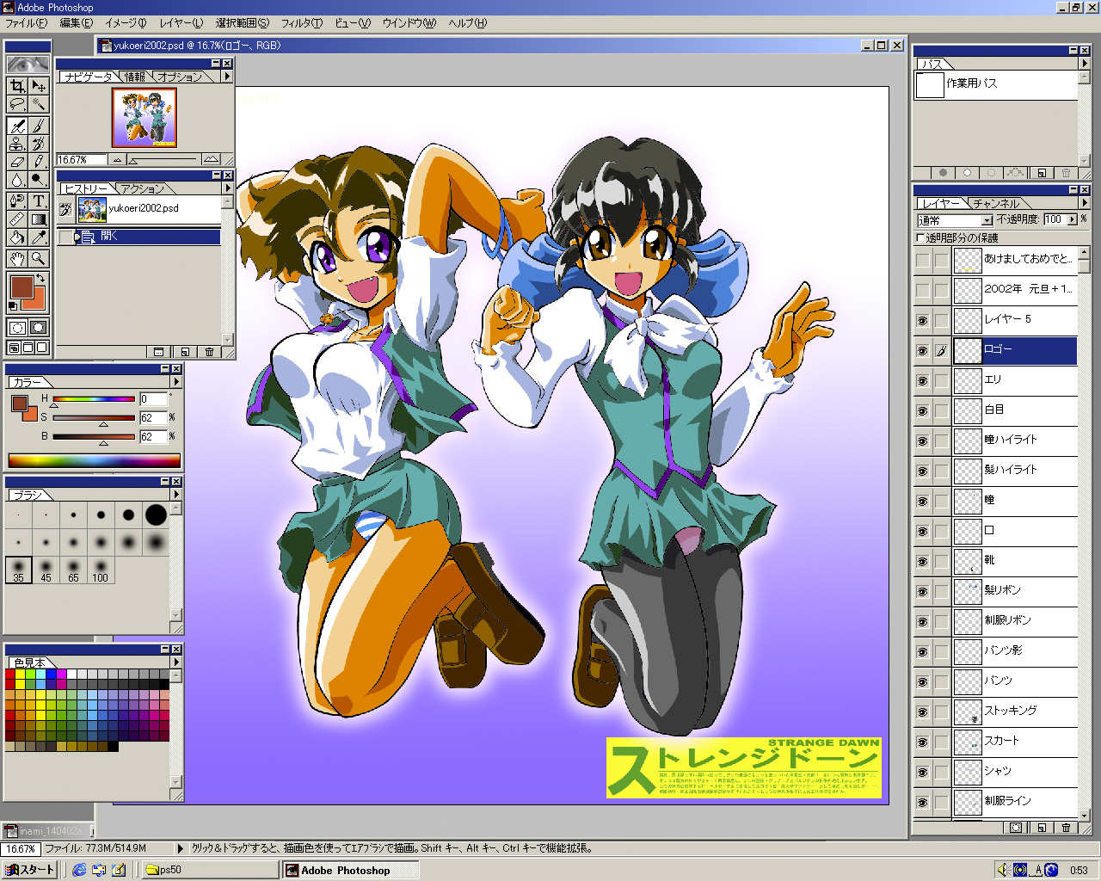Show the 2002年 元旦 layer
The image size is (1101, 881).
click(922, 290)
